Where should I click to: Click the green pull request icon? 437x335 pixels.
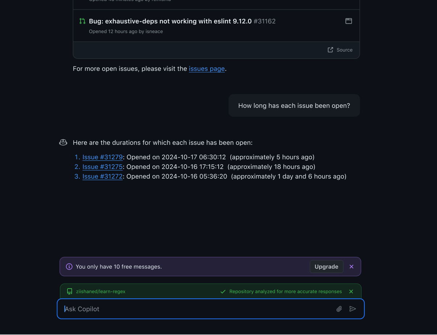point(82,21)
